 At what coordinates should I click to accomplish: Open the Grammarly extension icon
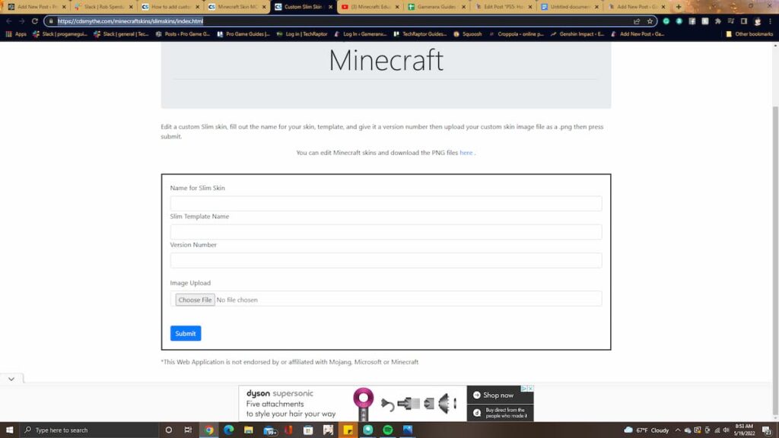pyautogui.click(x=666, y=21)
